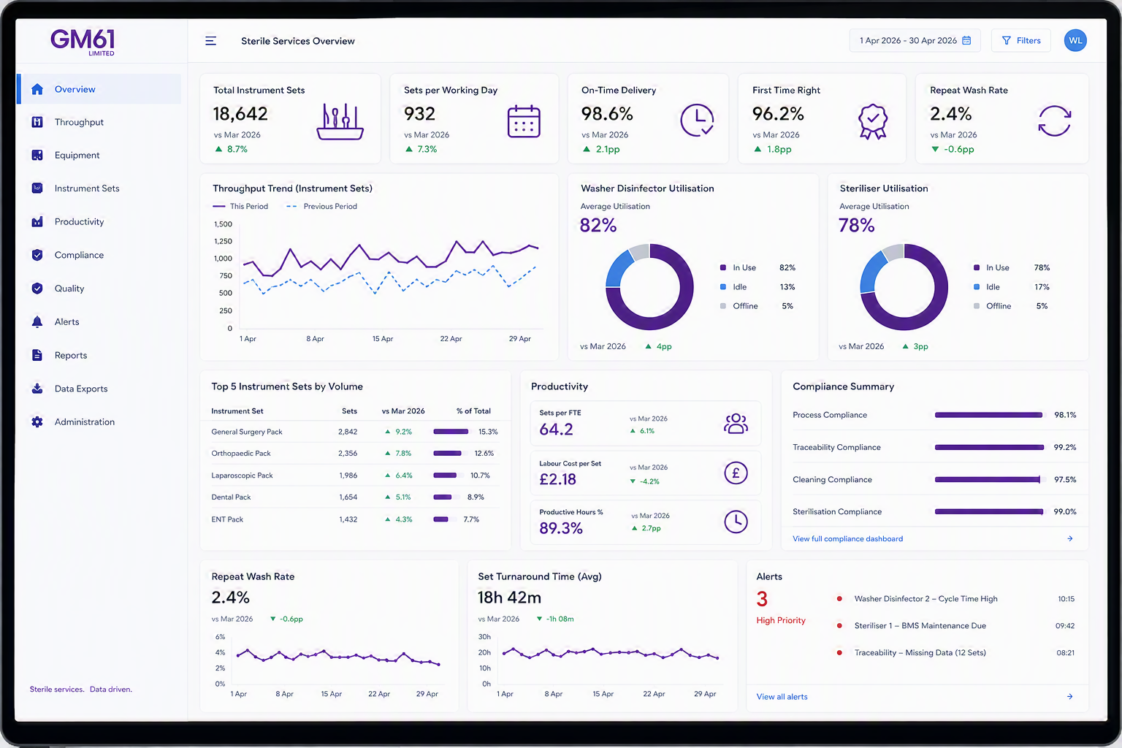Click the Quality shield icon
The height and width of the screenshot is (748, 1122).
[x=37, y=289]
